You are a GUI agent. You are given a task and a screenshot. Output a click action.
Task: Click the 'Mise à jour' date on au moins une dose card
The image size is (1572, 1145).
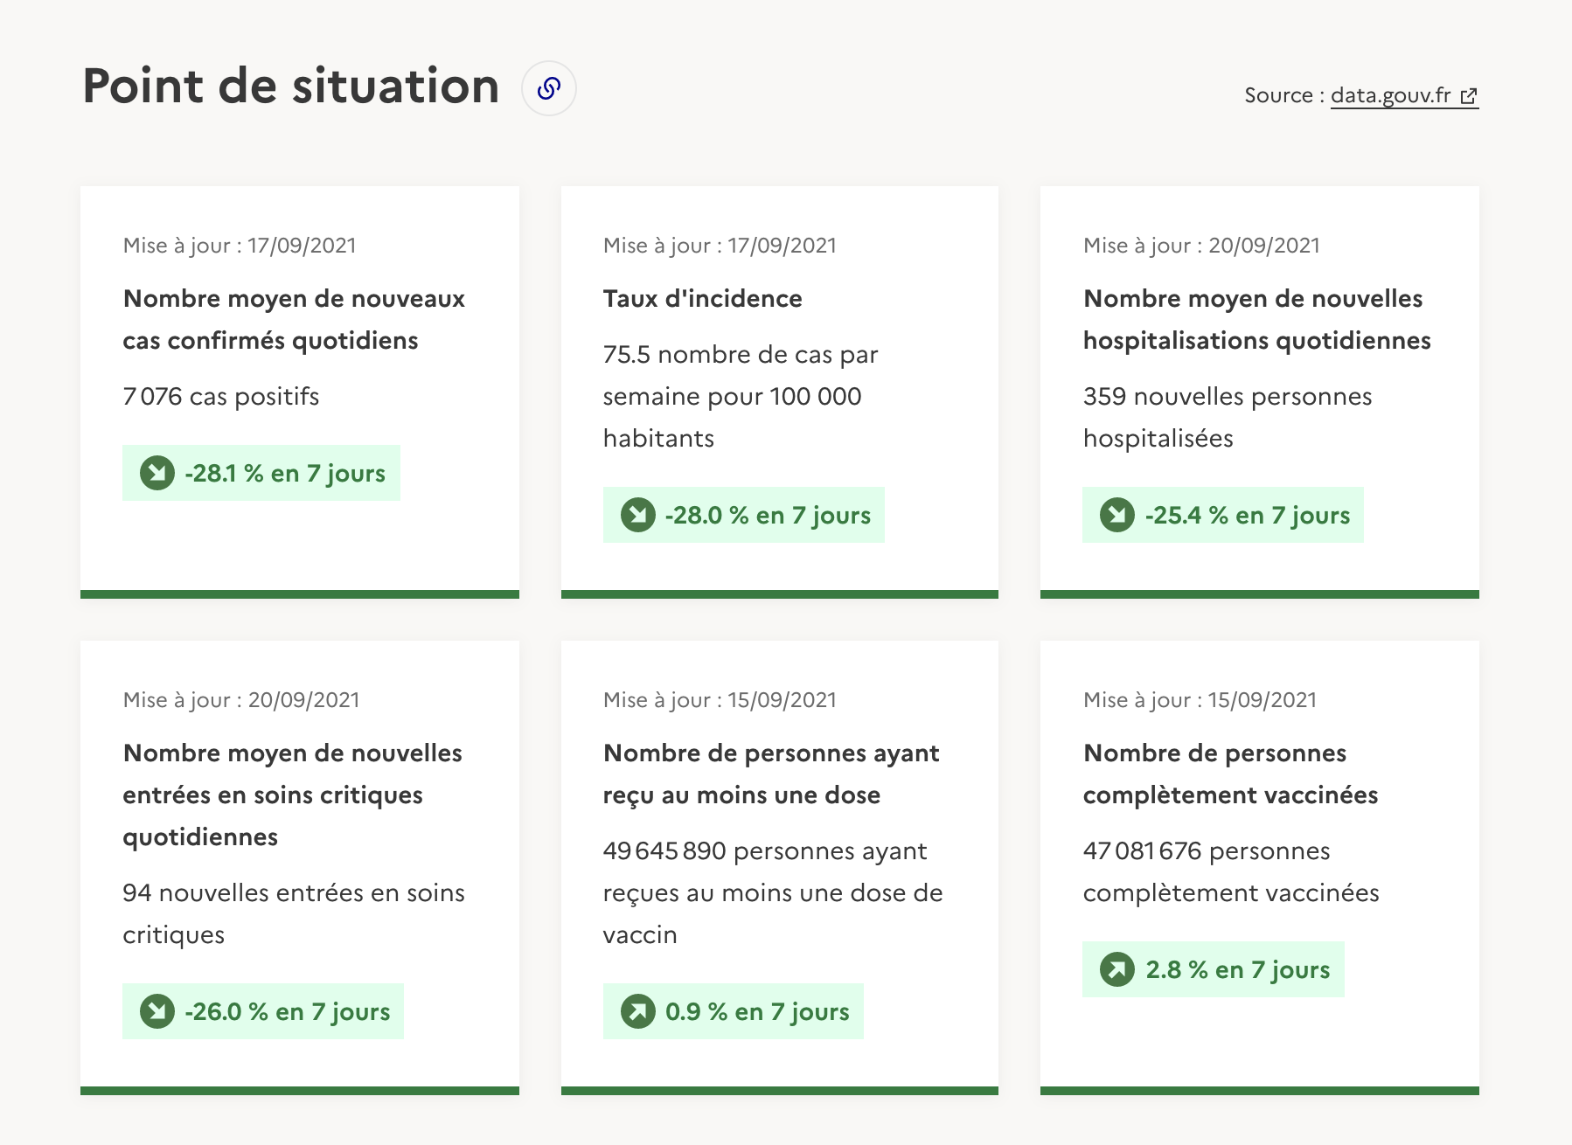click(x=720, y=700)
